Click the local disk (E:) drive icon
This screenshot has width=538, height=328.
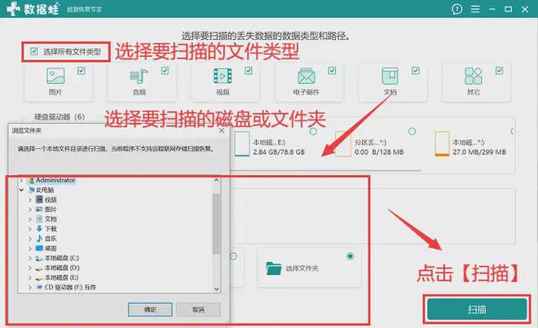[x=242, y=144]
